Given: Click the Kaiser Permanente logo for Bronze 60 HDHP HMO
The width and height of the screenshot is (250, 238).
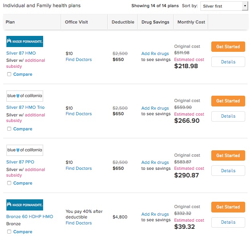Looking at the screenshot, I should pos(25,205).
